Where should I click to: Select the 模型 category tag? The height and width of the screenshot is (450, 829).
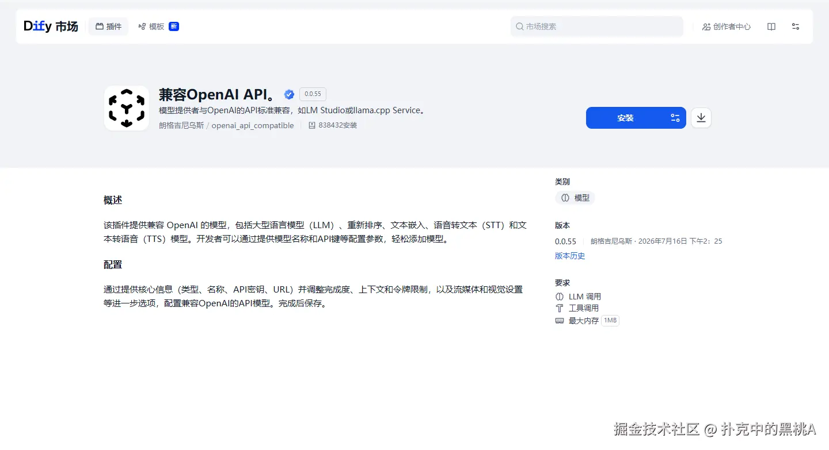[575, 198]
